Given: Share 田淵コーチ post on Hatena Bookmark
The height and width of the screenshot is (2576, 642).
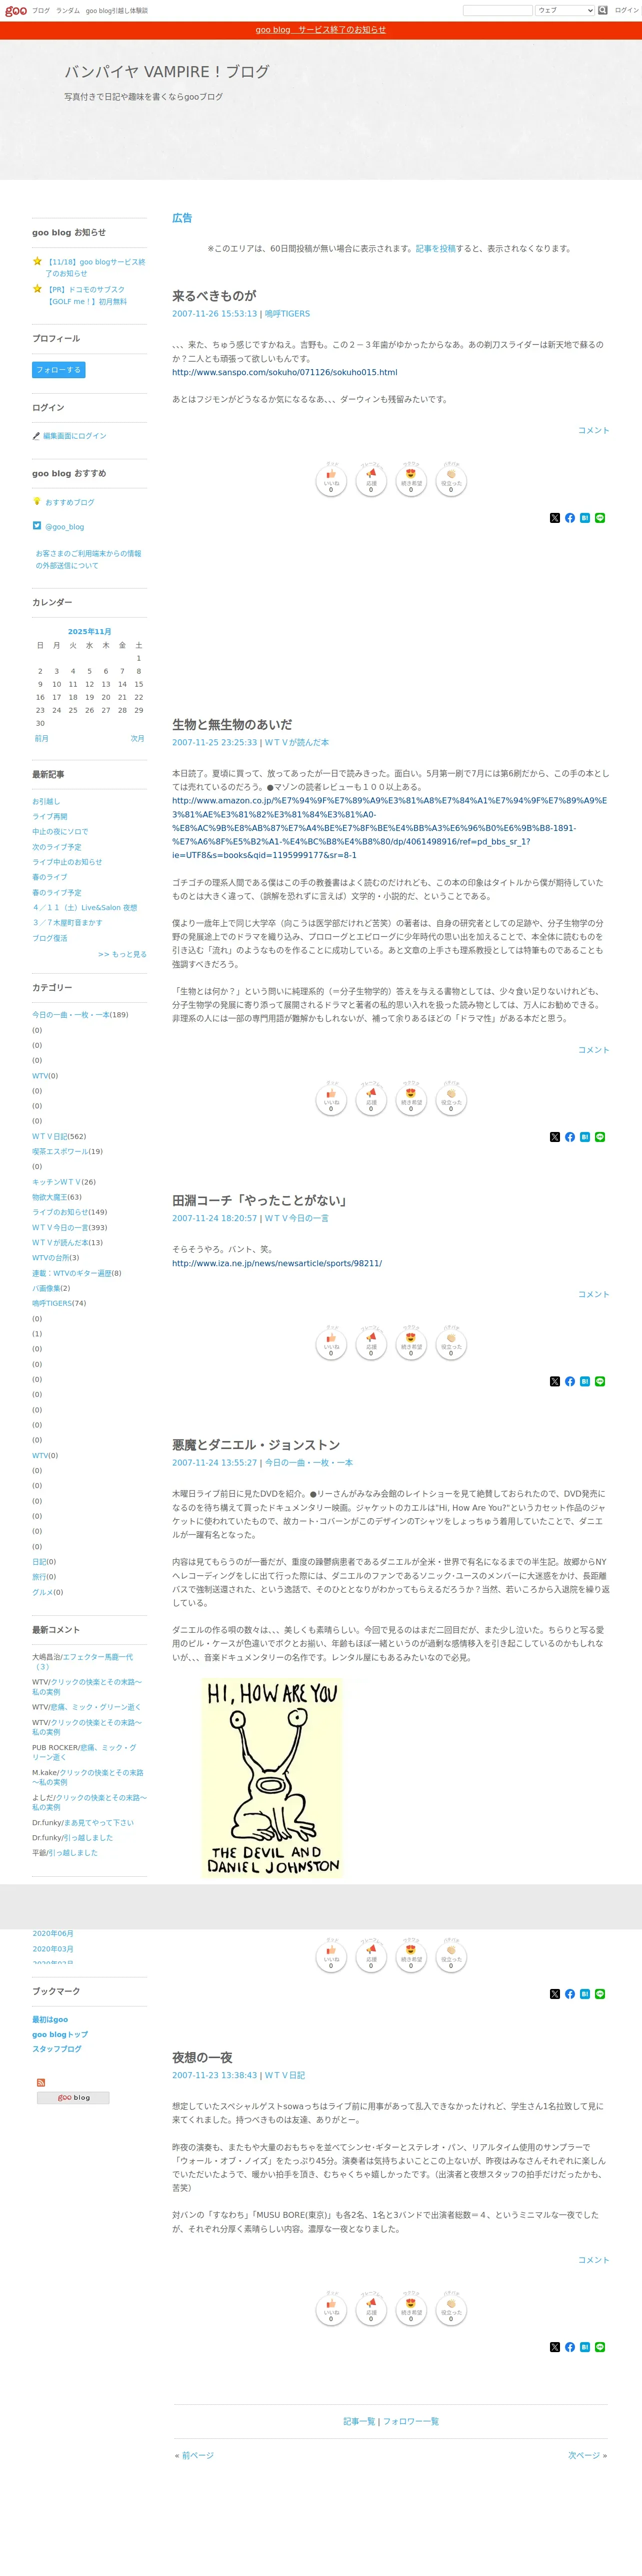Looking at the screenshot, I should (585, 1382).
